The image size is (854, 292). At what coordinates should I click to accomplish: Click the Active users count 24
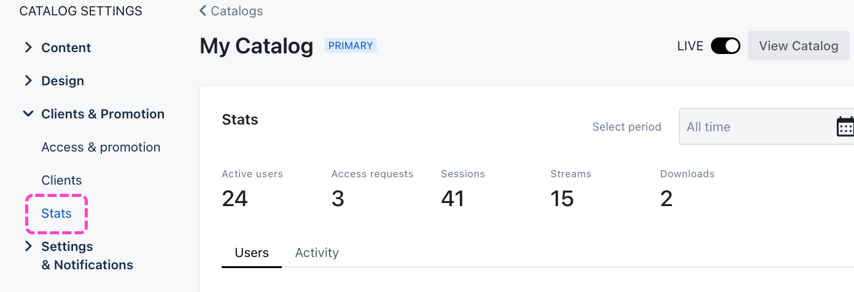point(235,199)
